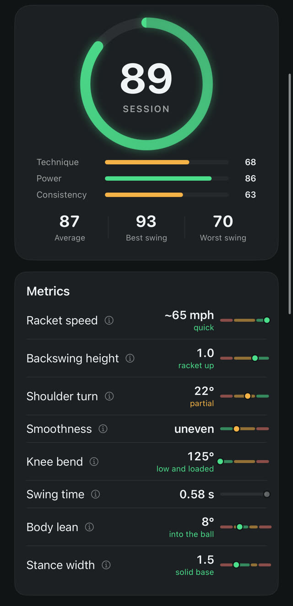Click the Racket speed range indicator

point(245,320)
